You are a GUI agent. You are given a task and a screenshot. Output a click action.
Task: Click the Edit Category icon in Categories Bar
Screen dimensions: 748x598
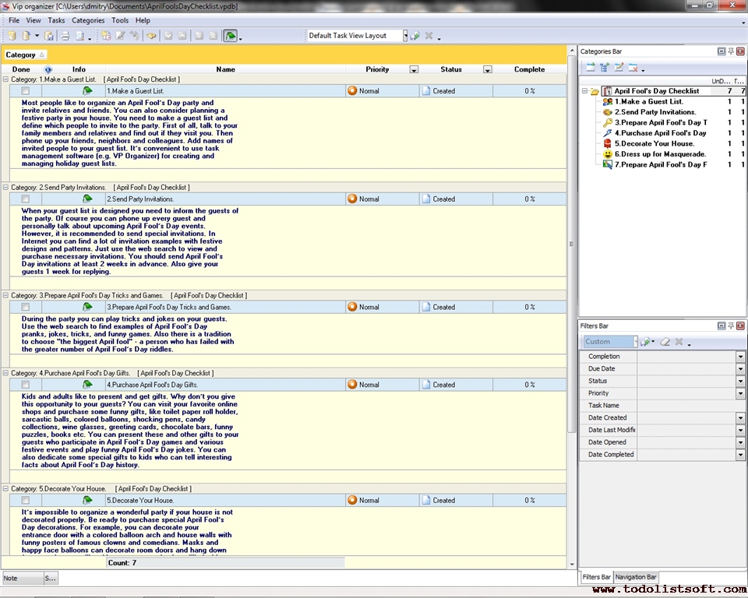[x=619, y=68]
